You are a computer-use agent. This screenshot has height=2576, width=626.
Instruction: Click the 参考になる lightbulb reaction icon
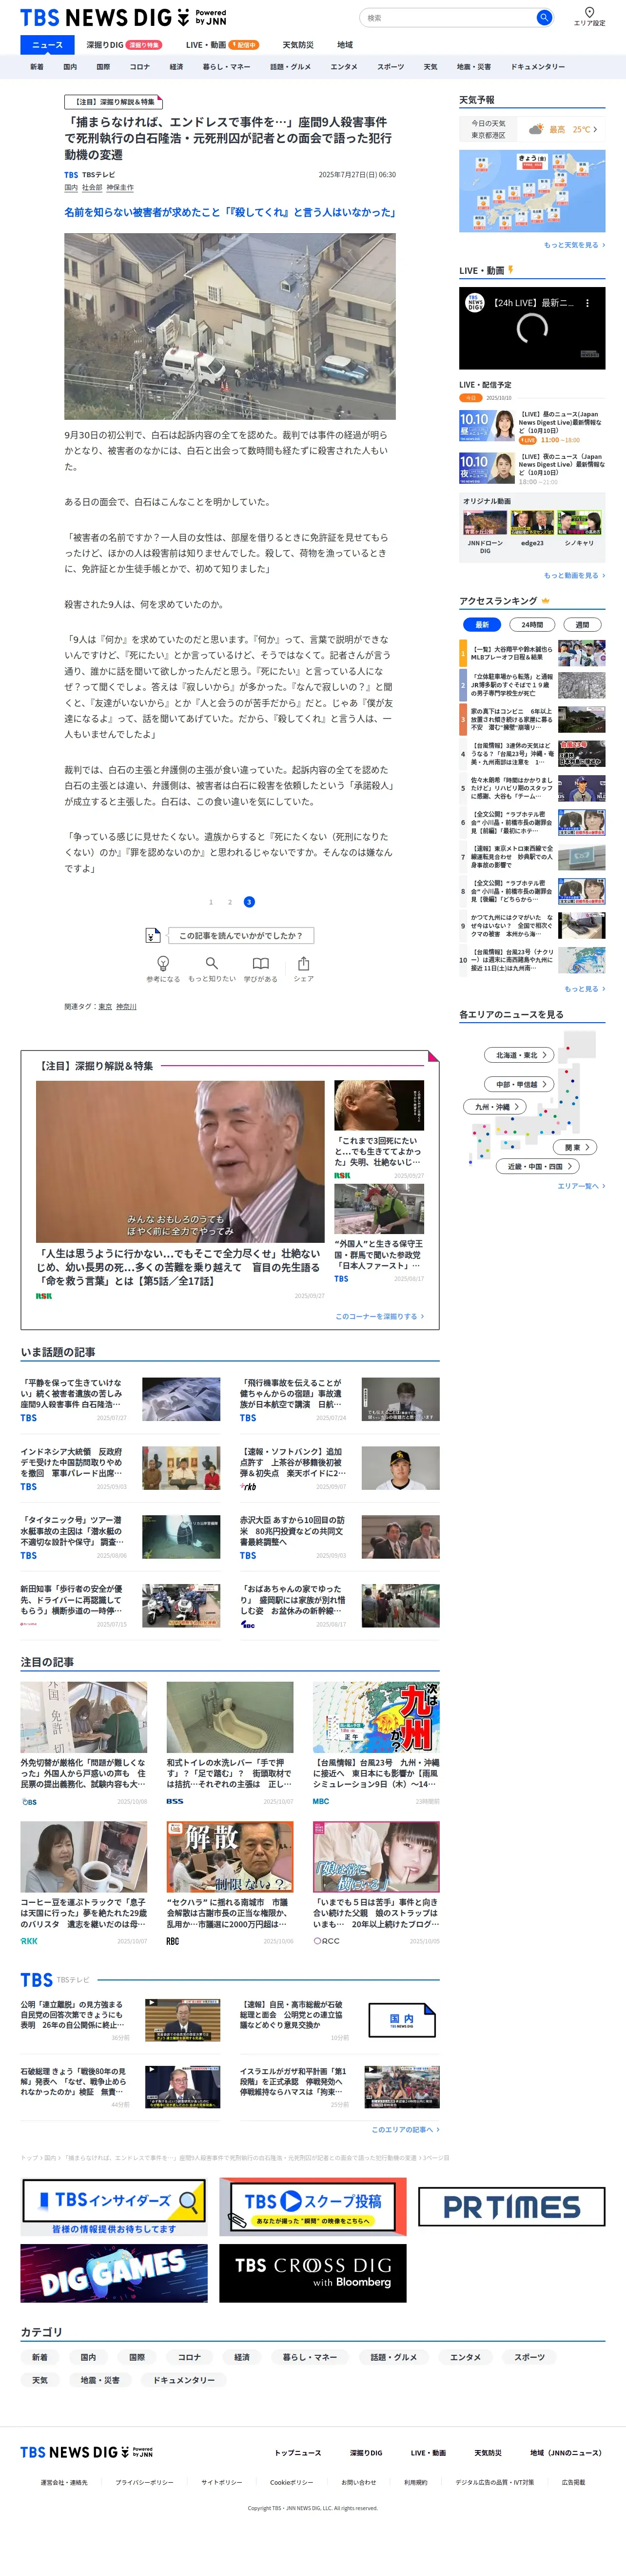[x=163, y=963]
